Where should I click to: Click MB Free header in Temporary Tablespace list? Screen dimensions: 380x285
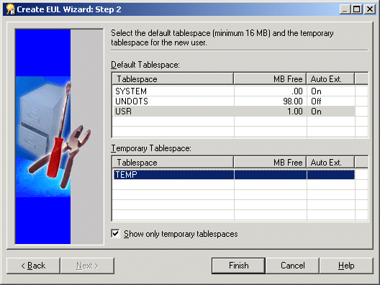pyautogui.click(x=270, y=163)
